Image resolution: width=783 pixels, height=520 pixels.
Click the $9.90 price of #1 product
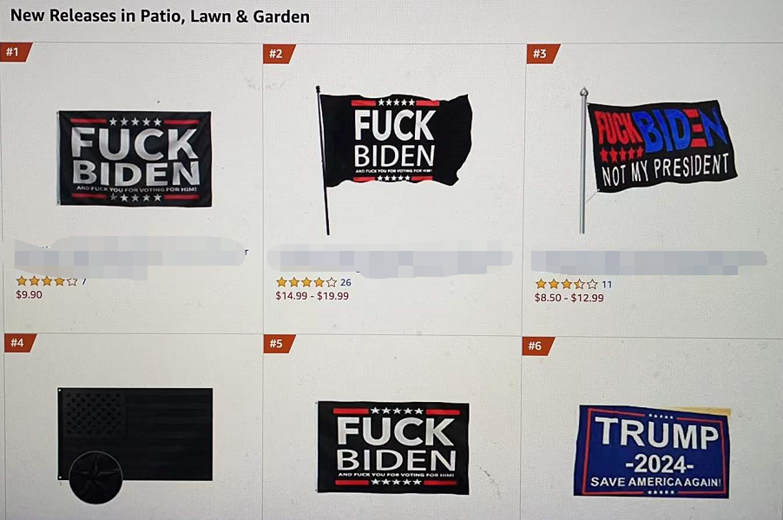click(29, 294)
